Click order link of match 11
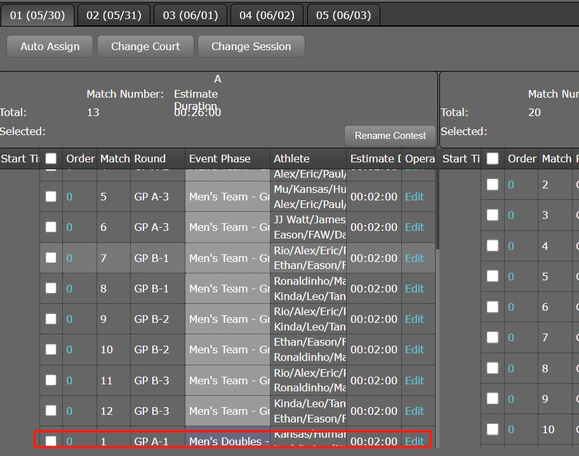 pyautogui.click(x=69, y=381)
